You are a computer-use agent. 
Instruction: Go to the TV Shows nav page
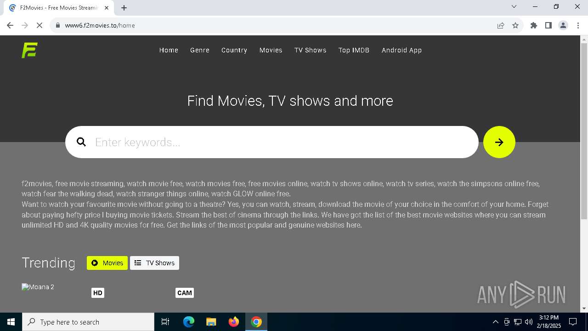click(311, 50)
